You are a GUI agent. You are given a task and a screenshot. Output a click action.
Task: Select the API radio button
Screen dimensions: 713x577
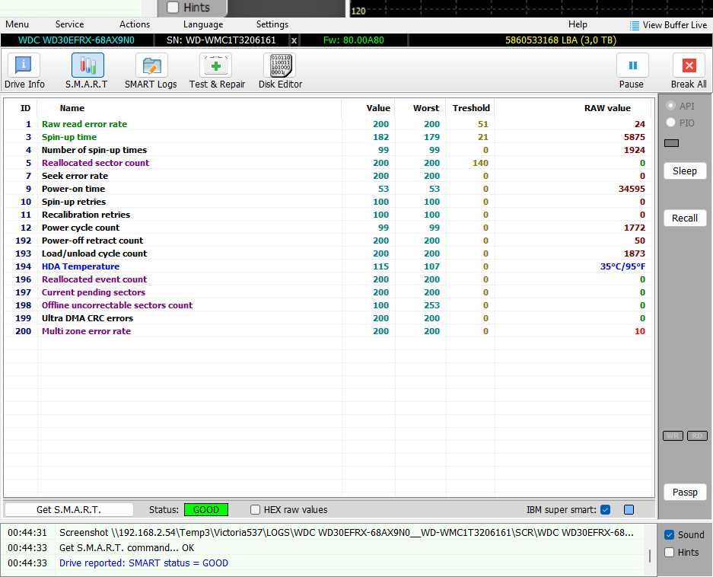coord(670,106)
